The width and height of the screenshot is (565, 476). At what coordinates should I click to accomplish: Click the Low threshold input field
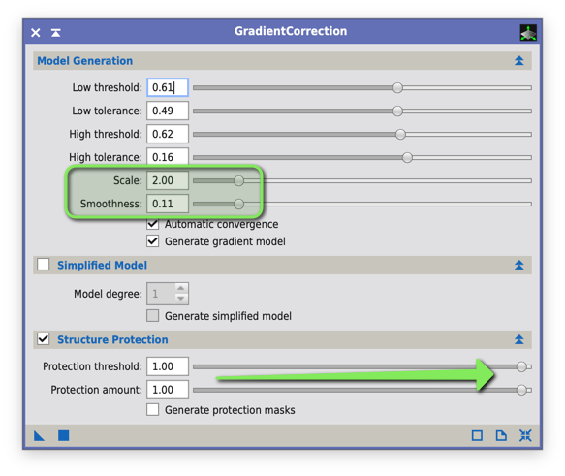pos(168,87)
